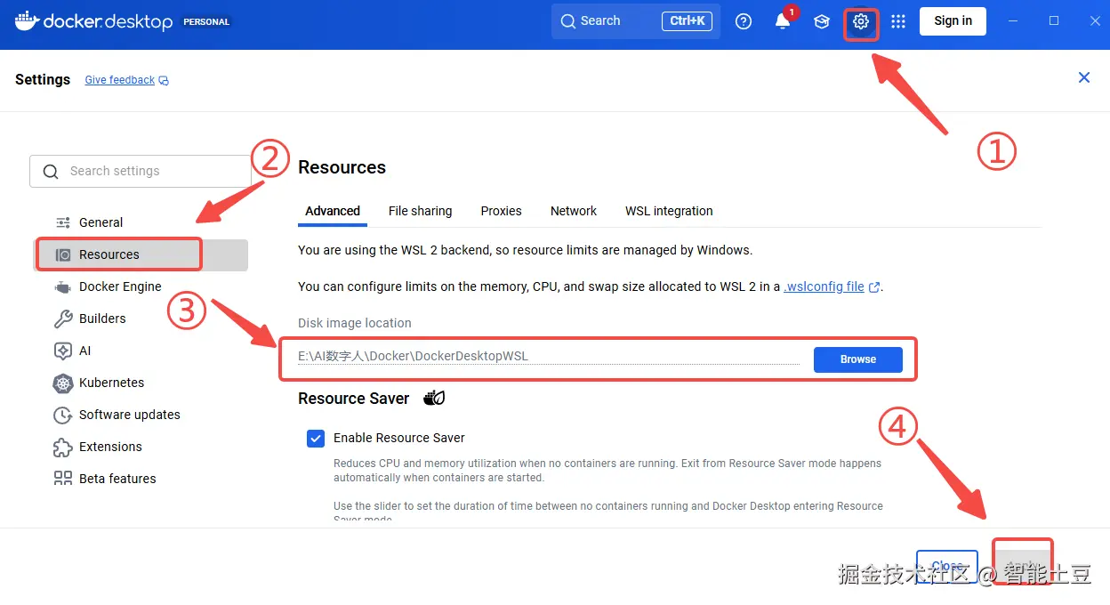1110x605 pixels.
Task: Open the help question mark icon
Action: pyautogui.click(x=744, y=22)
